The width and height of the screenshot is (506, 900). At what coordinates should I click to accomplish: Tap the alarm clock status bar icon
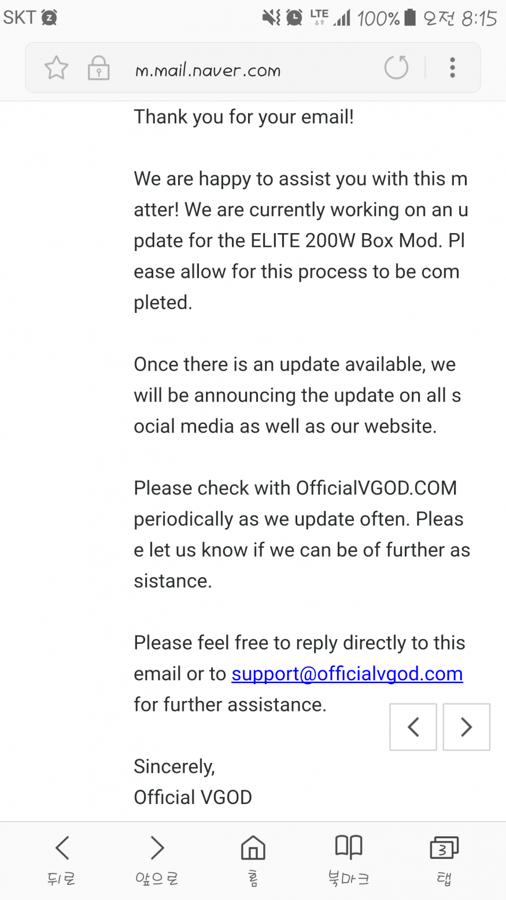tap(294, 17)
